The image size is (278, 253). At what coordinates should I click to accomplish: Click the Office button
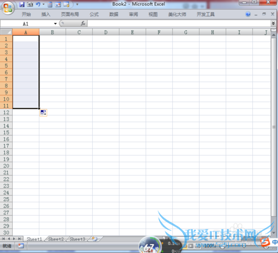(8, 8)
